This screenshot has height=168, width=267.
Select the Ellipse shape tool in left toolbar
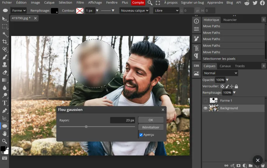click(x=4, y=126)
